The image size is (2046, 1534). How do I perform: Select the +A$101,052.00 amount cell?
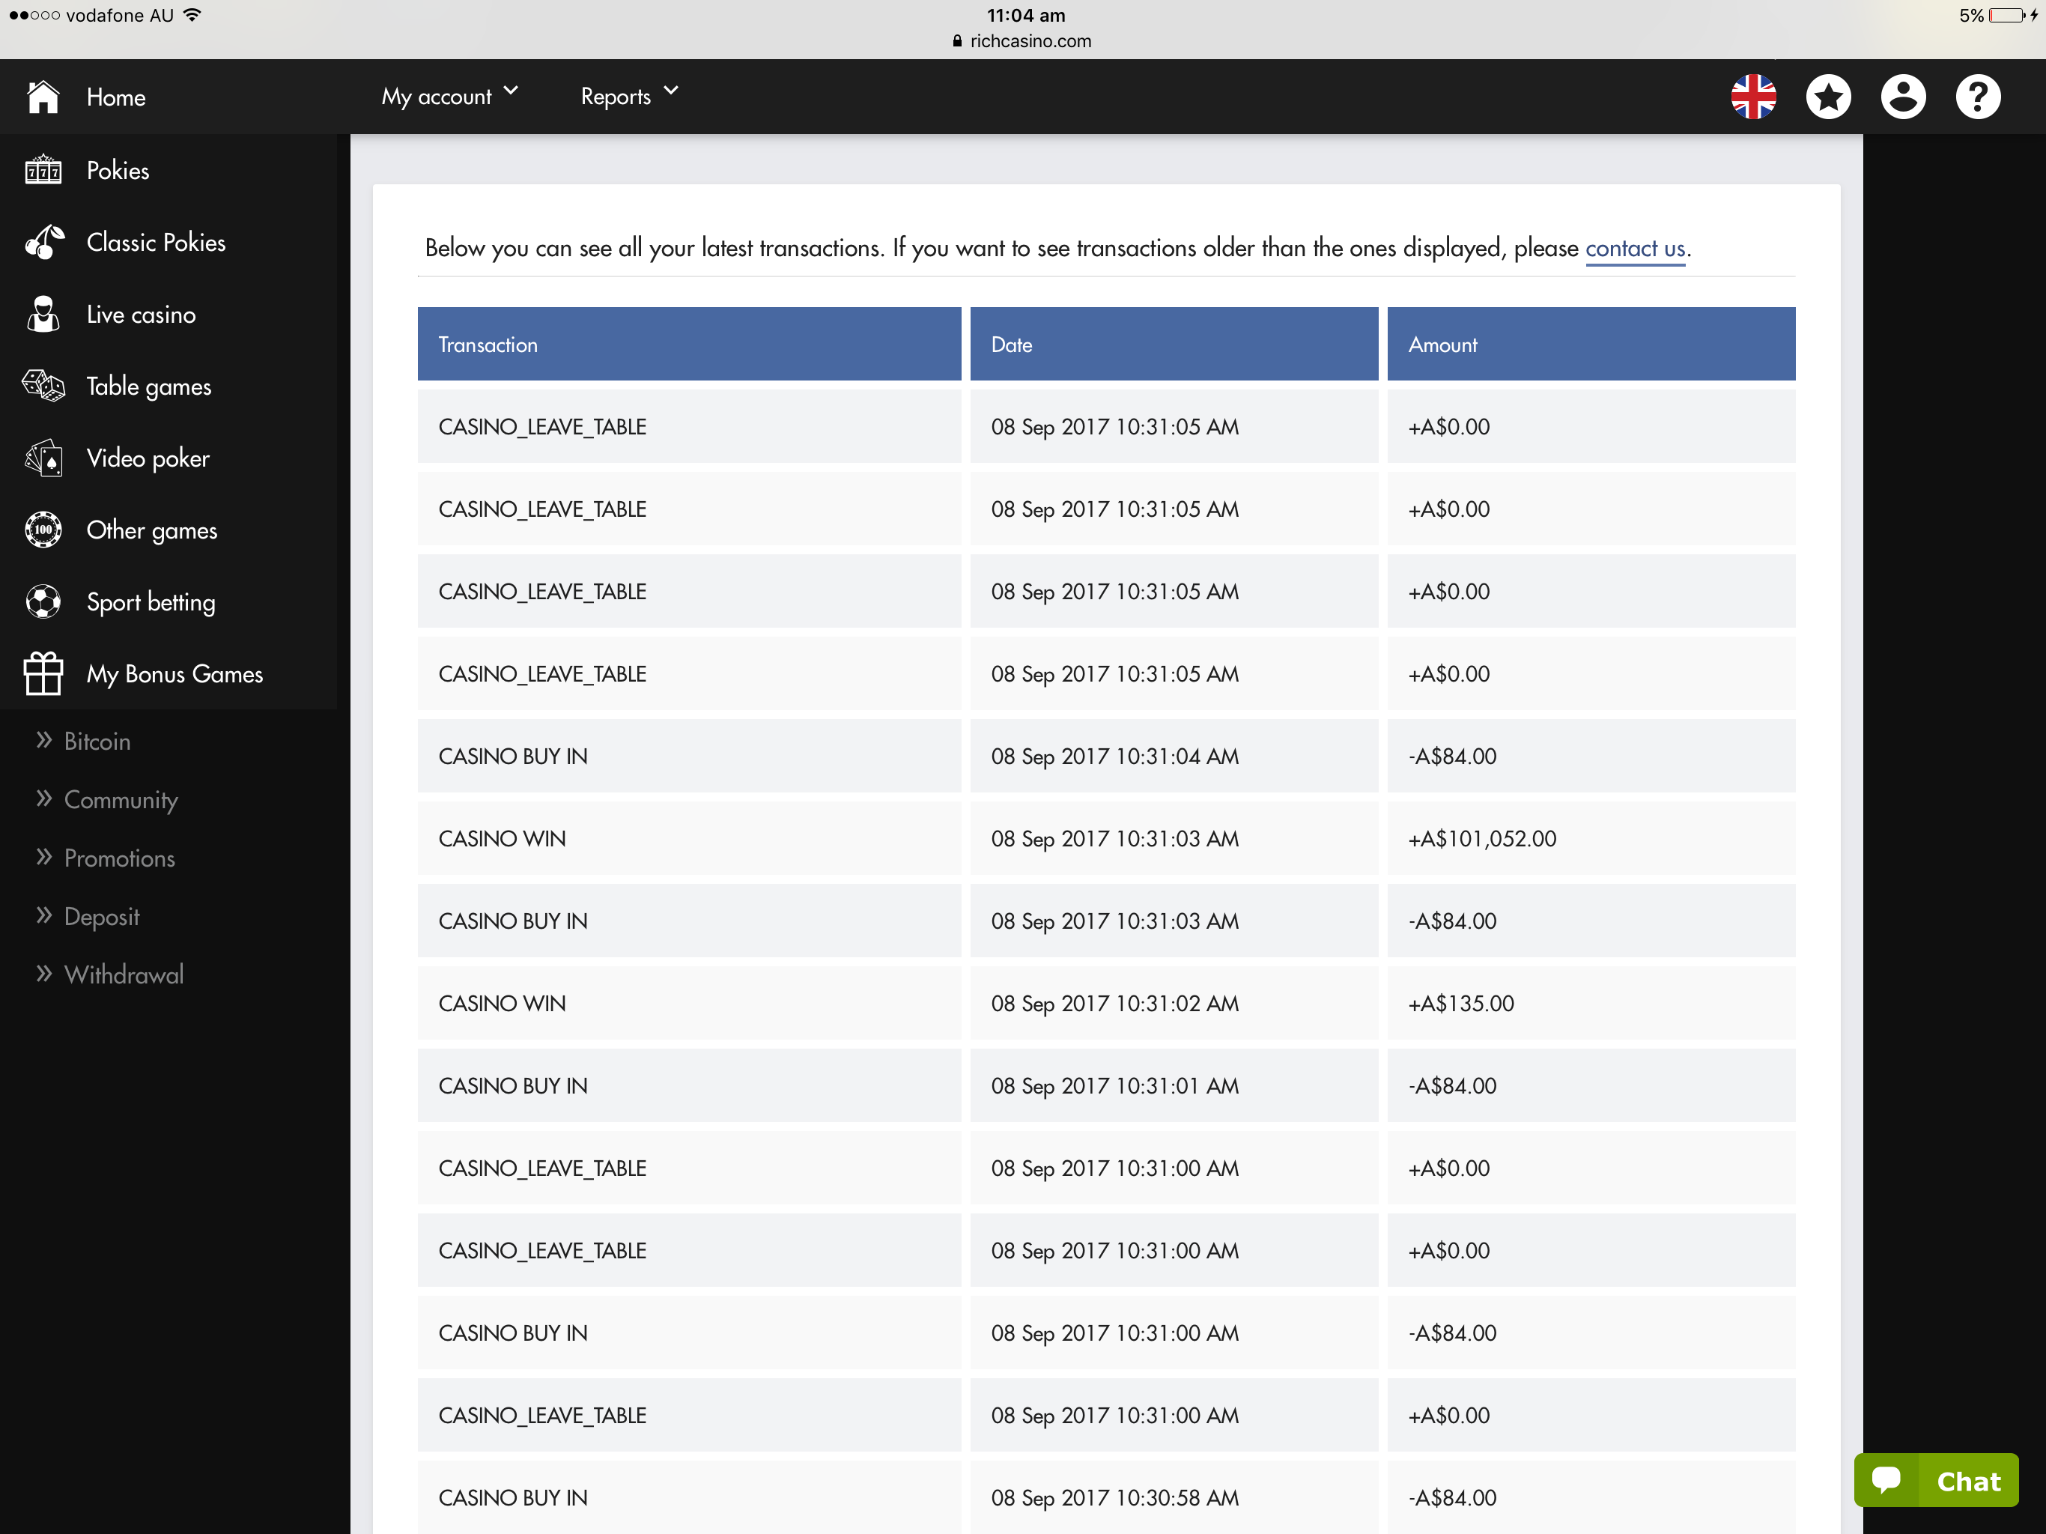pos(1591,838)
